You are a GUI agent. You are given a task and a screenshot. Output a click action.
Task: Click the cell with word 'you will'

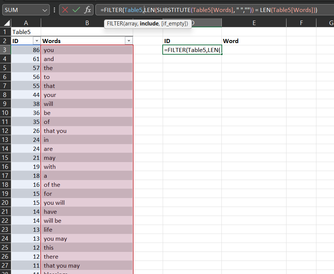click(x=87, y=203)
